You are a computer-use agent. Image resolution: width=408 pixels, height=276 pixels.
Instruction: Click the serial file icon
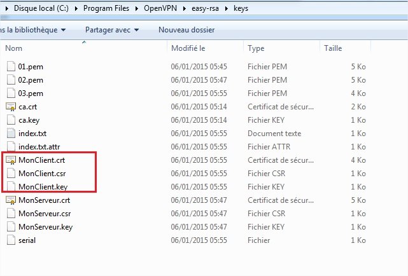(10, 240)
